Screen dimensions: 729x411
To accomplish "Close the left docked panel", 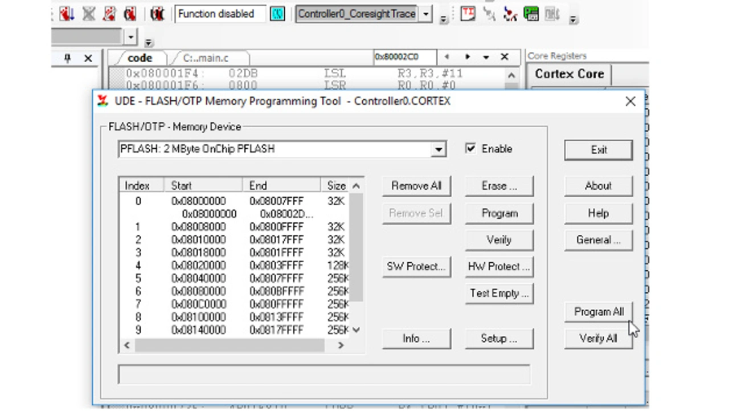I will [88, 58].
